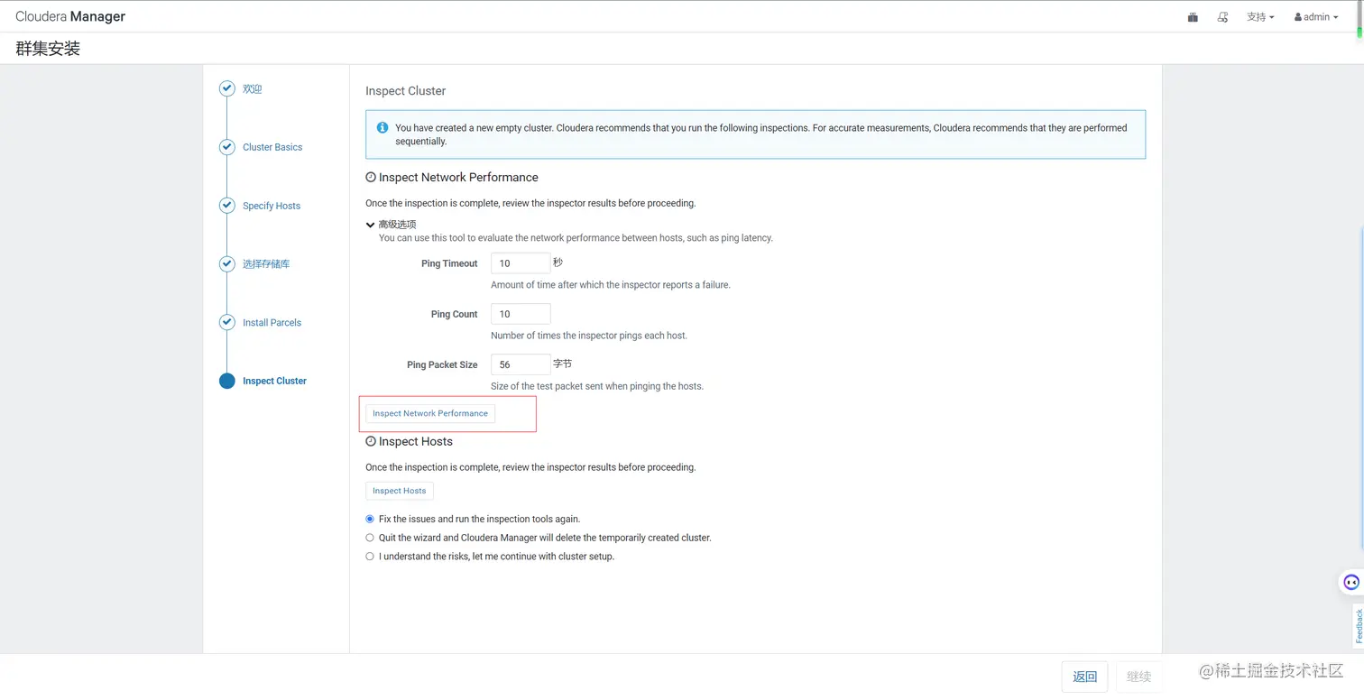Open the Feedback tab on the right edge
This screenshot has height=700, width=1364.
click(1358, 625)
